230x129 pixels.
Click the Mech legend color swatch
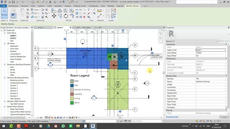click(72, 103)
